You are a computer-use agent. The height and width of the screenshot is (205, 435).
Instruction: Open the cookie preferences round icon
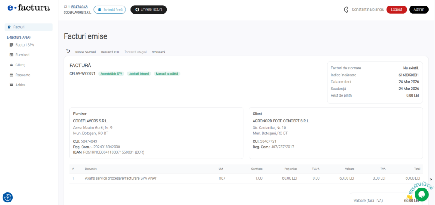8,197
